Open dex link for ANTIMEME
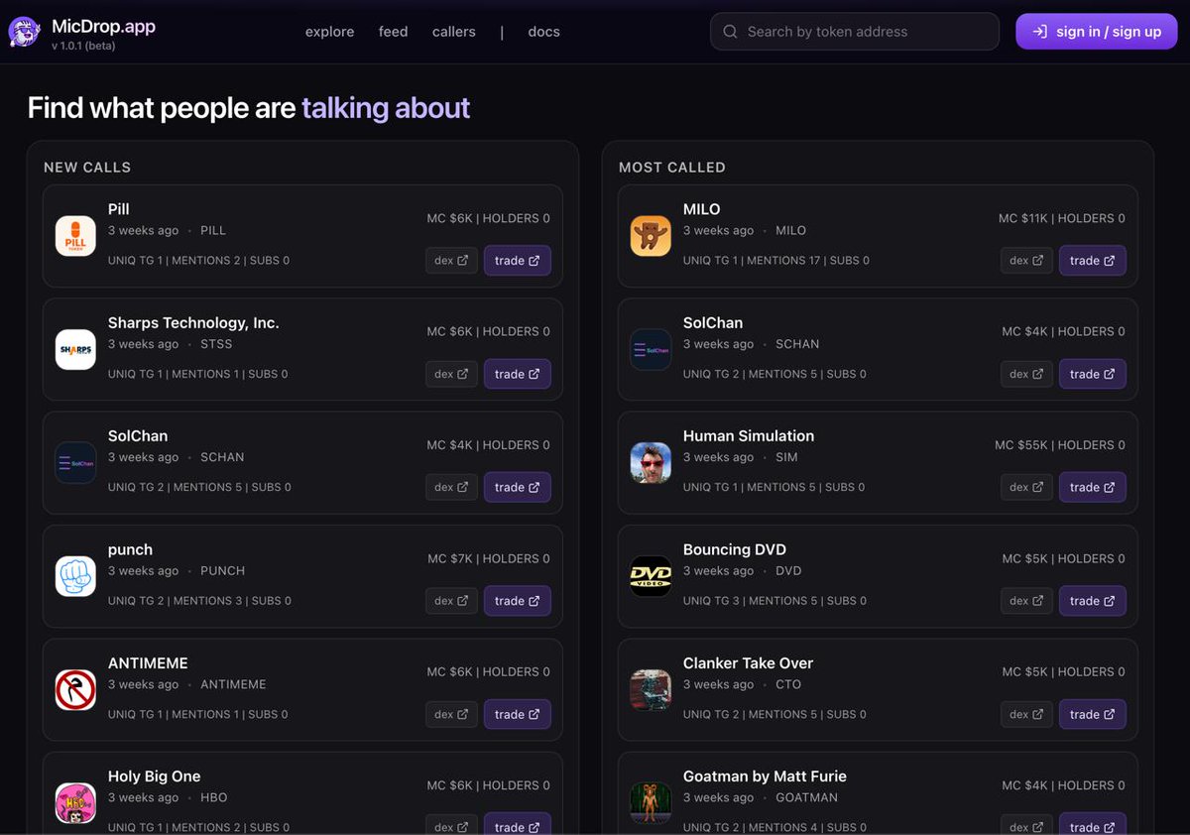Viewport: 1190px width, 835px height. click(451, 714)
